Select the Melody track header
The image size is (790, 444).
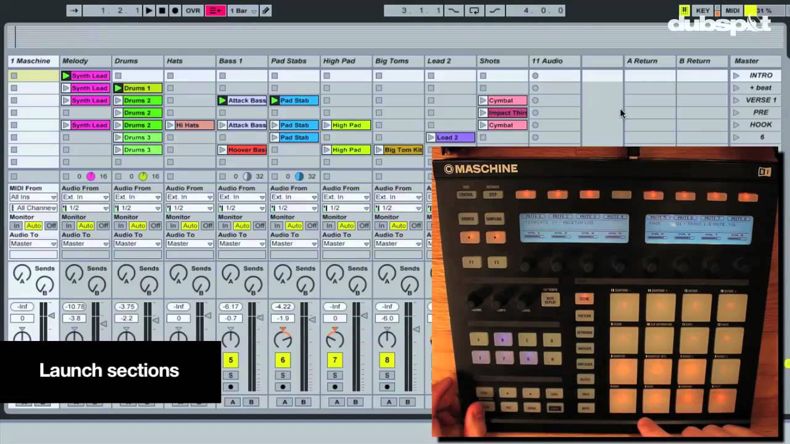tap(85, 61)
